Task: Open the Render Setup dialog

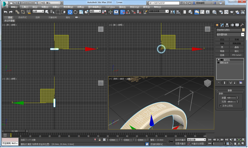Action: click(x=221, y=12)
